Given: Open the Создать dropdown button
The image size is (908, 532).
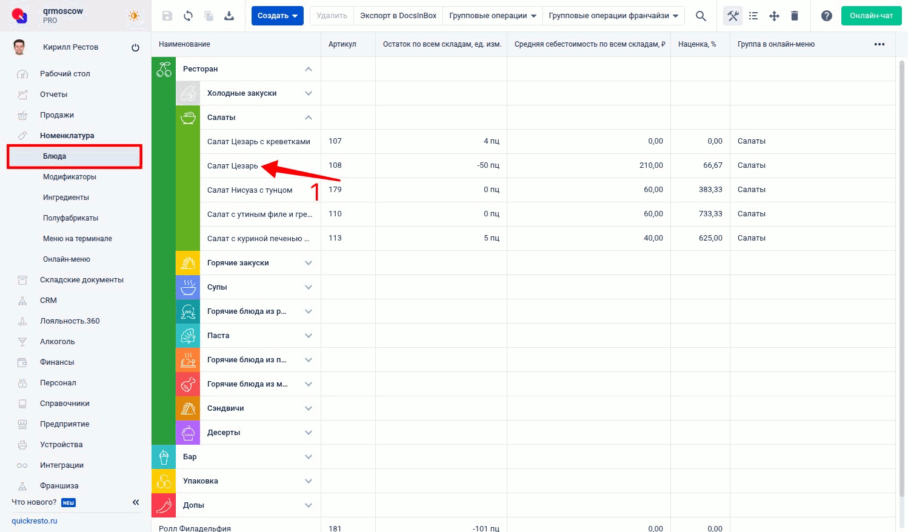Looking at the screenshot, I should pos(278,16).
